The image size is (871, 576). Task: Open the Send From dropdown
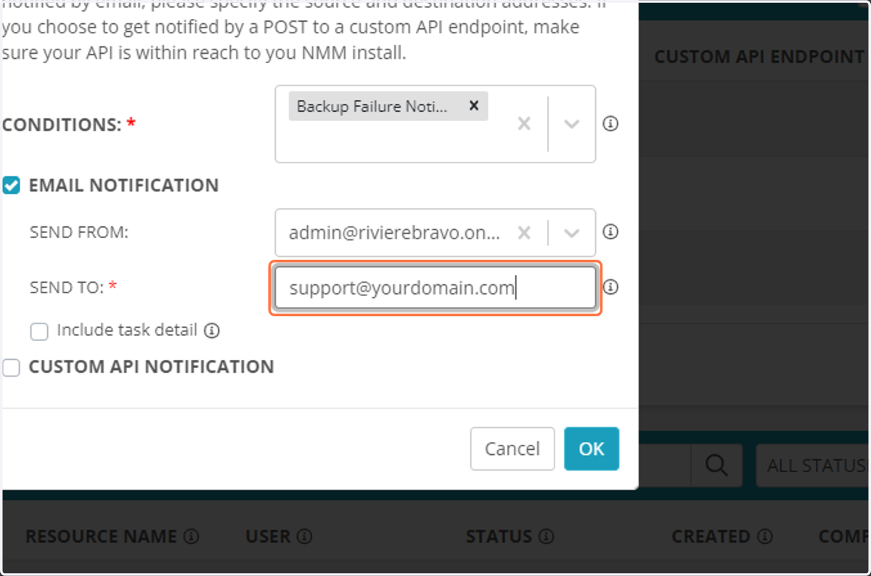pos(572,233)
